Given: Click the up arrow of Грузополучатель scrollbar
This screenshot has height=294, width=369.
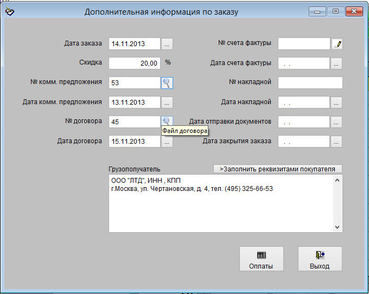Looking at the screenshot, I should click(337, 181).
